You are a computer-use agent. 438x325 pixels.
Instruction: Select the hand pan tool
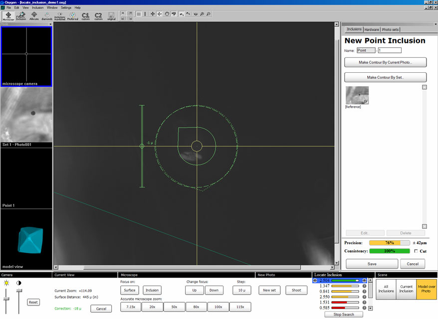[167, 14]
